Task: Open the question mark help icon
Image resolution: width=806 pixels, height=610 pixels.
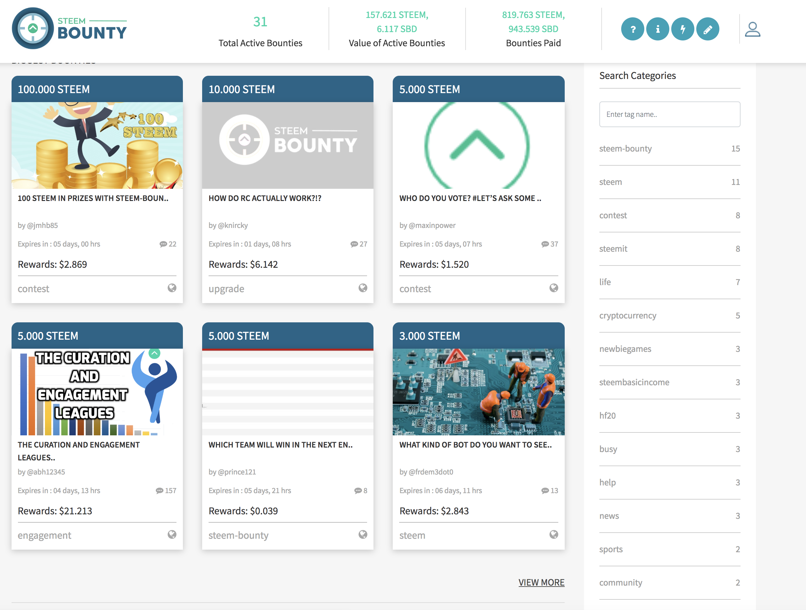Action: 632,29
